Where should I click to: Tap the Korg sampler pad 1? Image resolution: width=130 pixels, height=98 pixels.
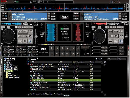pos(52,48)
